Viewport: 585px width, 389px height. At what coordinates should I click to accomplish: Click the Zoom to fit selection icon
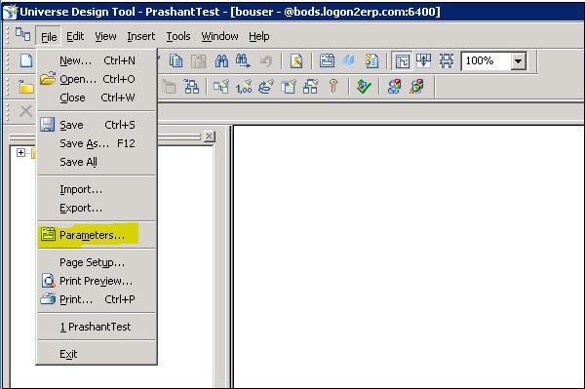[447, 60]
